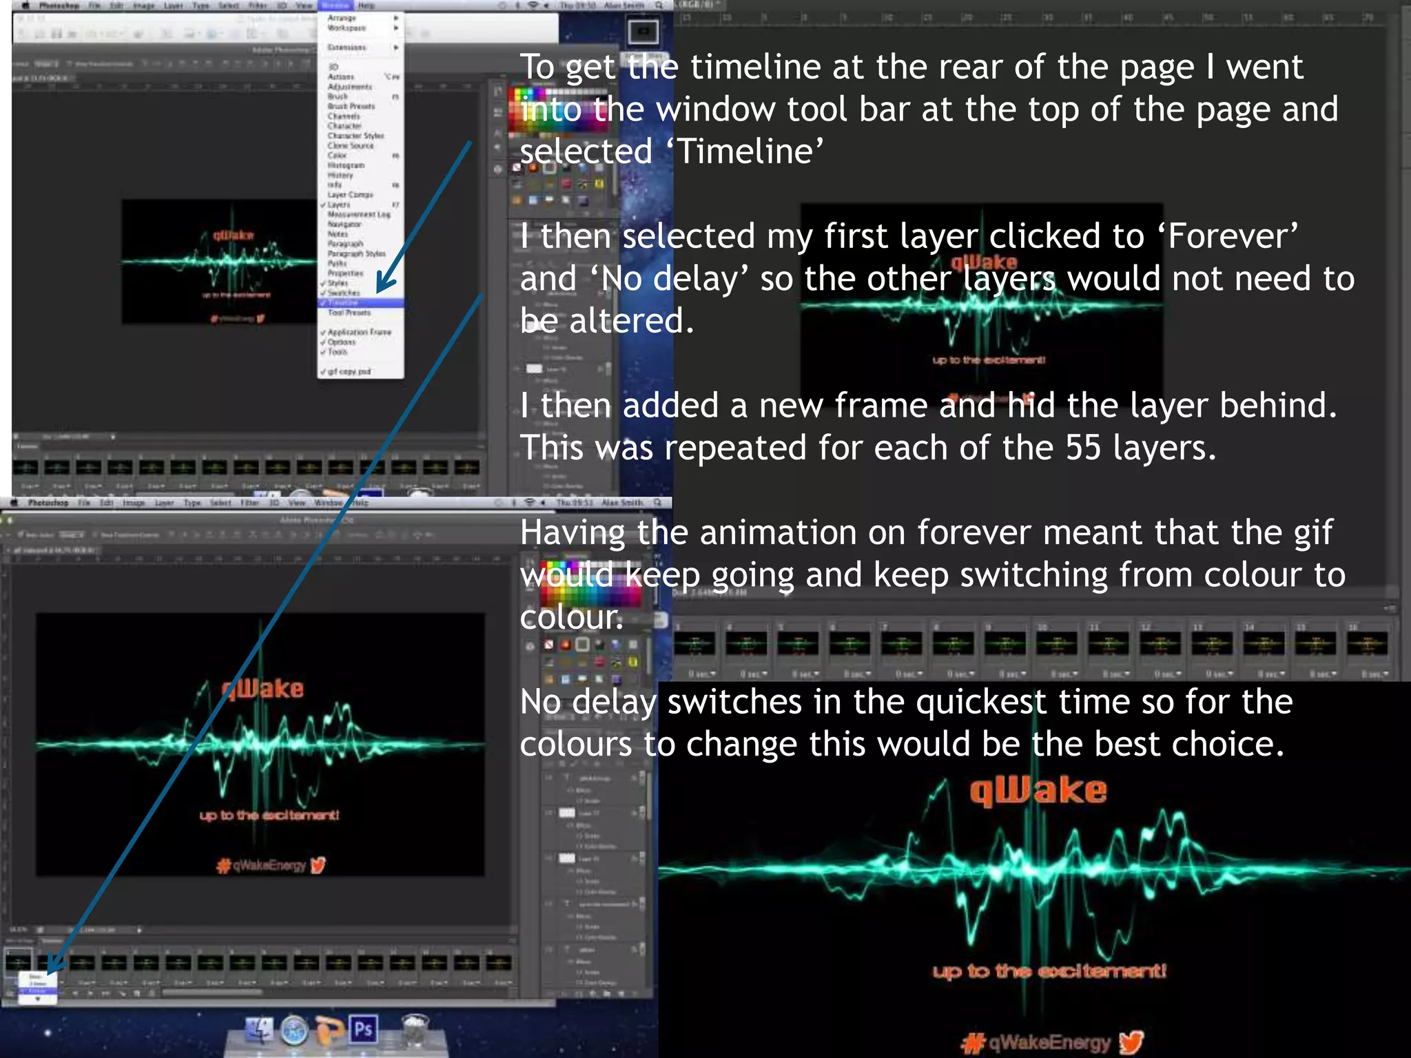Click Spotlight icon in bottom screenshot menu bar

tap(658, 503)
